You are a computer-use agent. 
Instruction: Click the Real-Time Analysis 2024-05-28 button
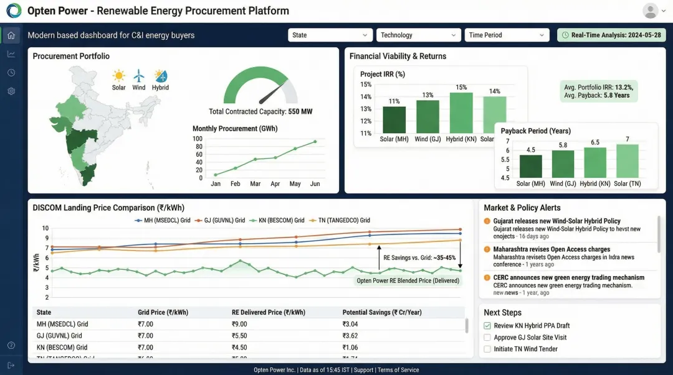[611, 35]
